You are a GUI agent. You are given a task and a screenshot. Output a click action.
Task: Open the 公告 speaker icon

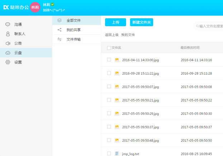(8, 43)
